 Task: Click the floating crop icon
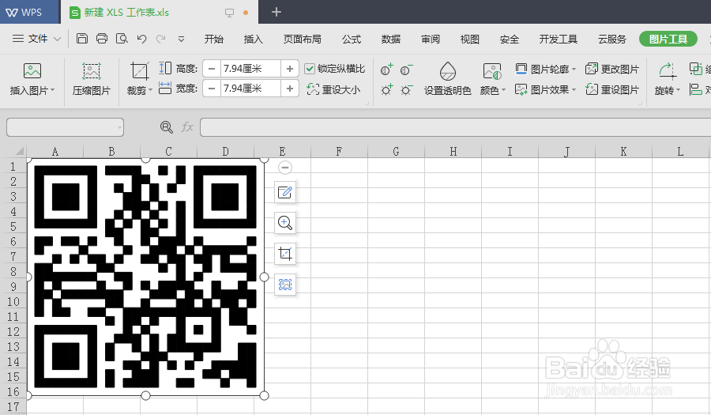284,254
